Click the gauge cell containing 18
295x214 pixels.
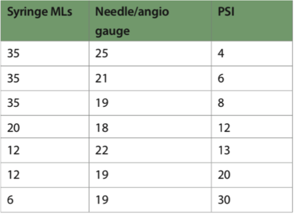(x=150, y=127)
